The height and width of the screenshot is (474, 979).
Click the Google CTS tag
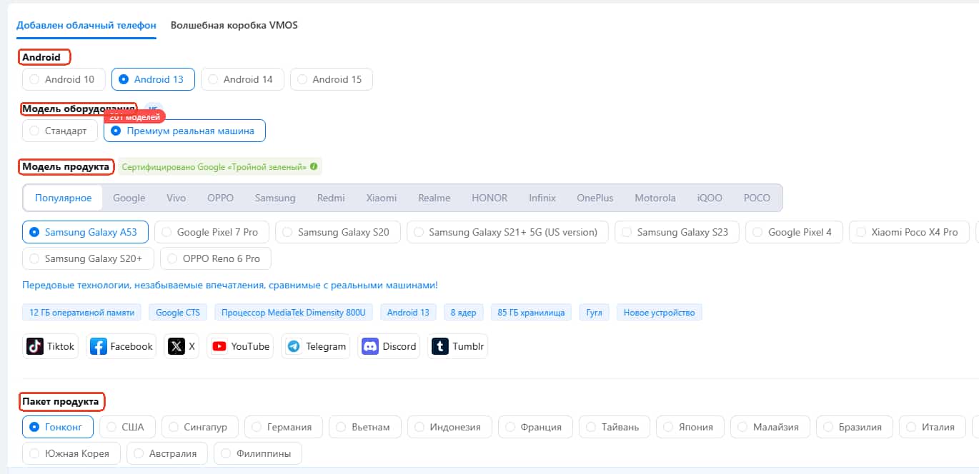pyautogui.click(x=178, y=313)
